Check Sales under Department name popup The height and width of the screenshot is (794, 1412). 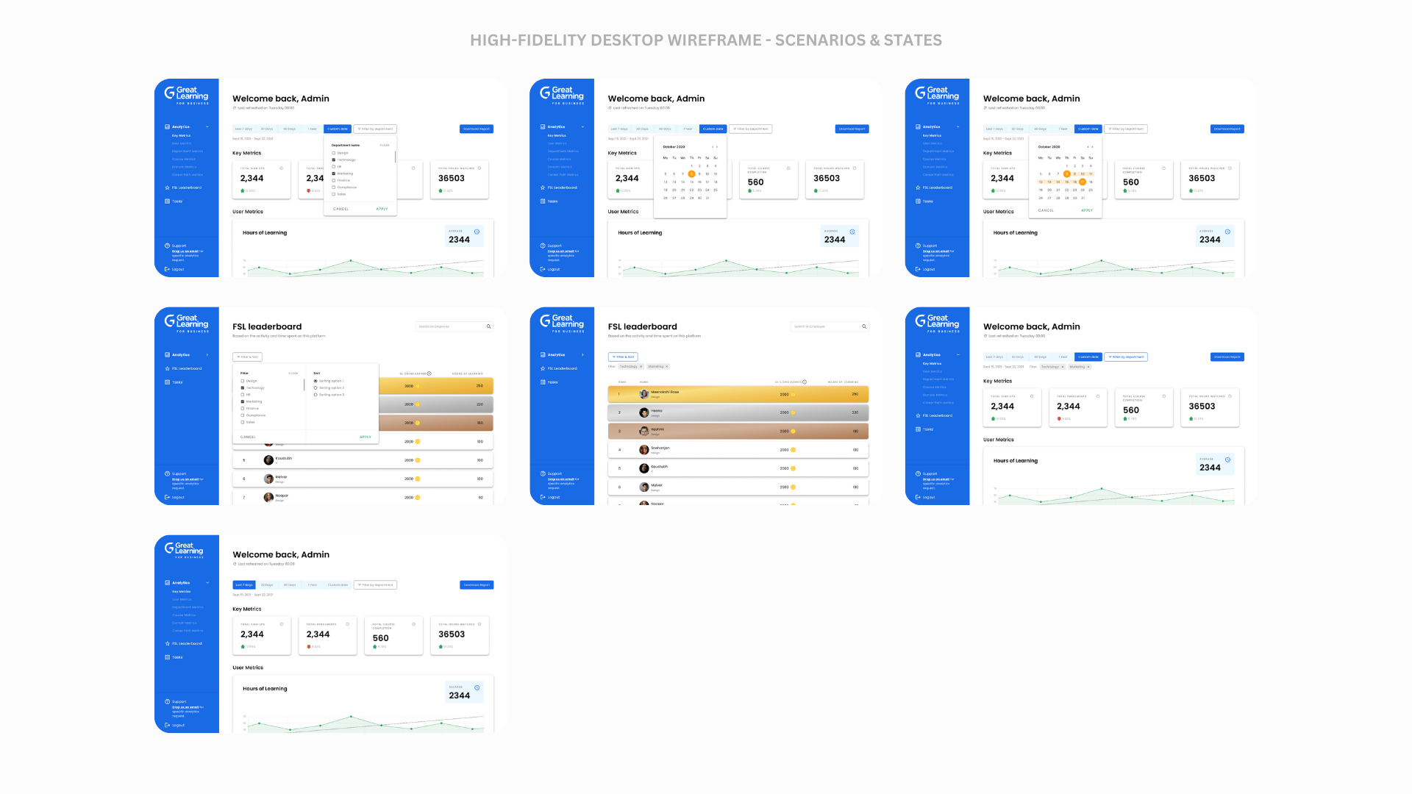pyautogui.click(x=334, y=194)
